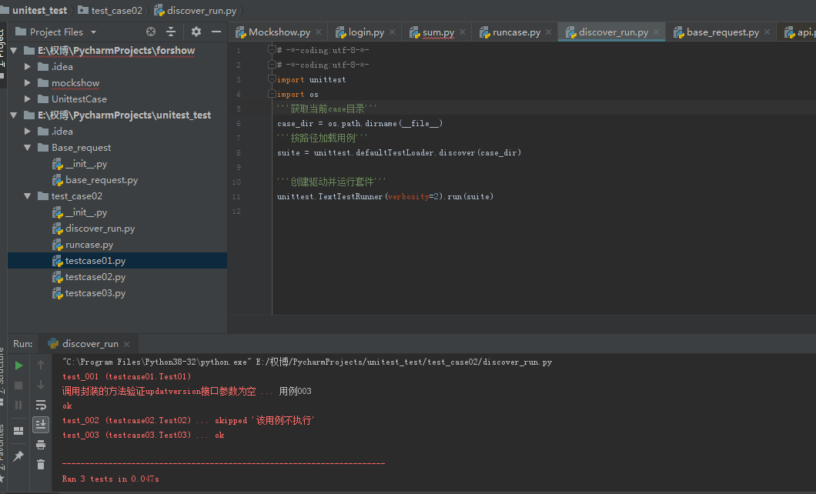This screenshot has width=816, height=494.
Task: Open the Structure side tool window
Action: pos(2,375)
